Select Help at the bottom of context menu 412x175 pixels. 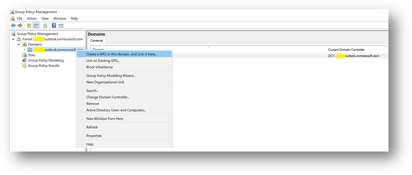pos(124,144)
